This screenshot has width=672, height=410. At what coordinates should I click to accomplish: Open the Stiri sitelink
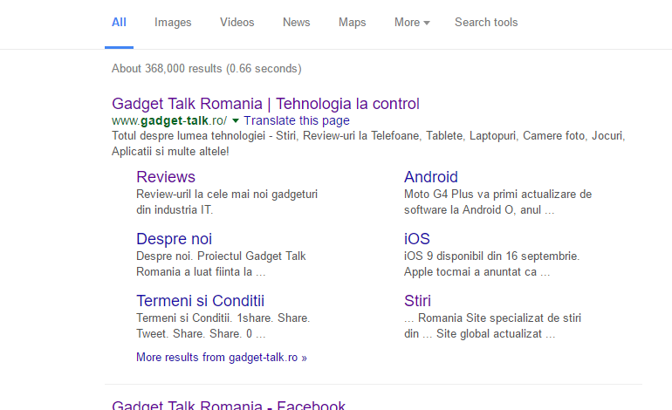tap(417, 301)
